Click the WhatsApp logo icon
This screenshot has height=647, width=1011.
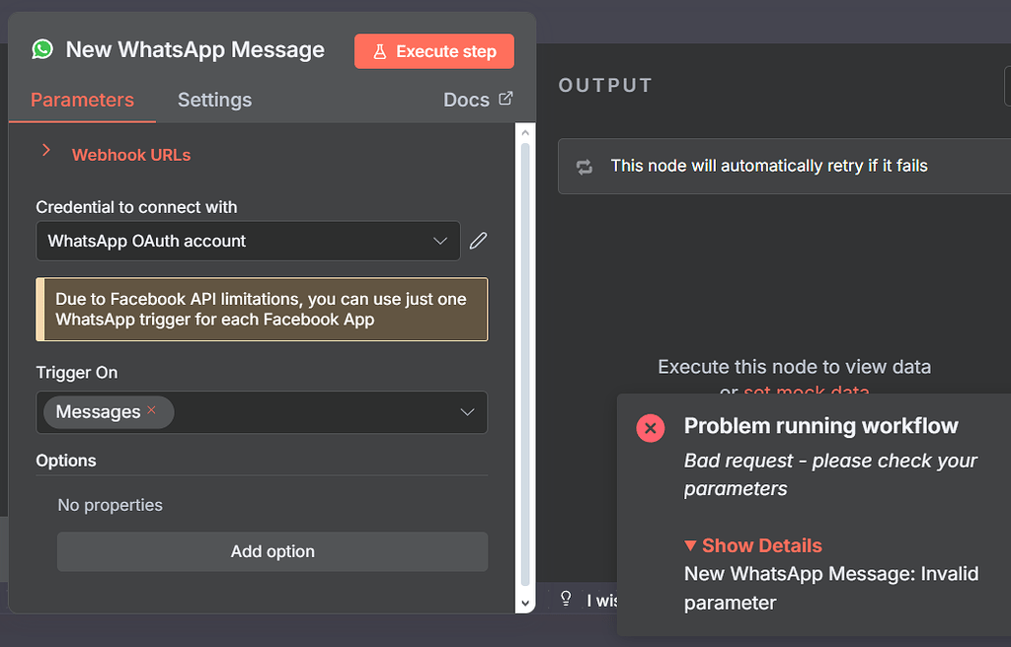coord(41,49)
